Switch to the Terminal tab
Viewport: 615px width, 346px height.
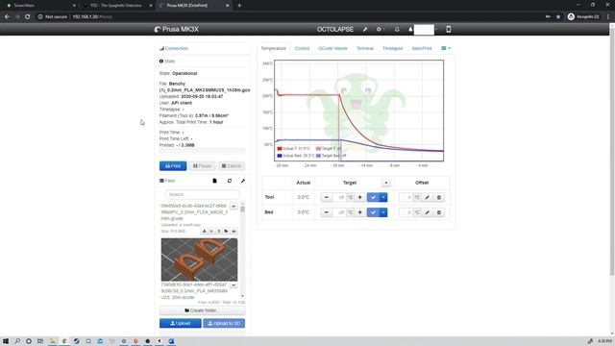(x=365, y=48)
